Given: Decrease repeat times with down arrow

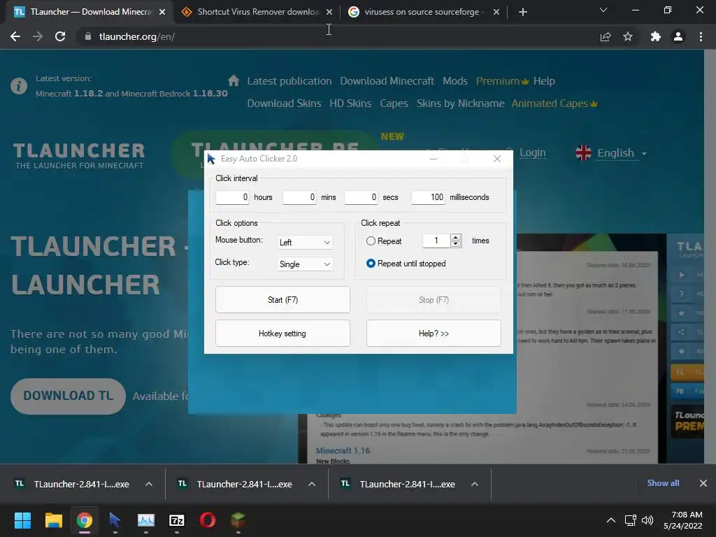Looking at the screenshot, I should coord(455,244).
